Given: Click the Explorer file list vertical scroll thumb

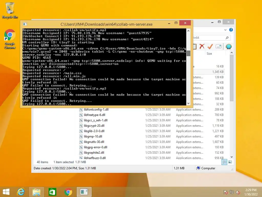Looking at the screenshot, I should point(232,78).
